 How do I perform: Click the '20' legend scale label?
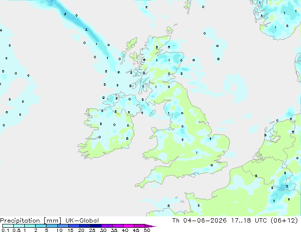pos(81,230)
